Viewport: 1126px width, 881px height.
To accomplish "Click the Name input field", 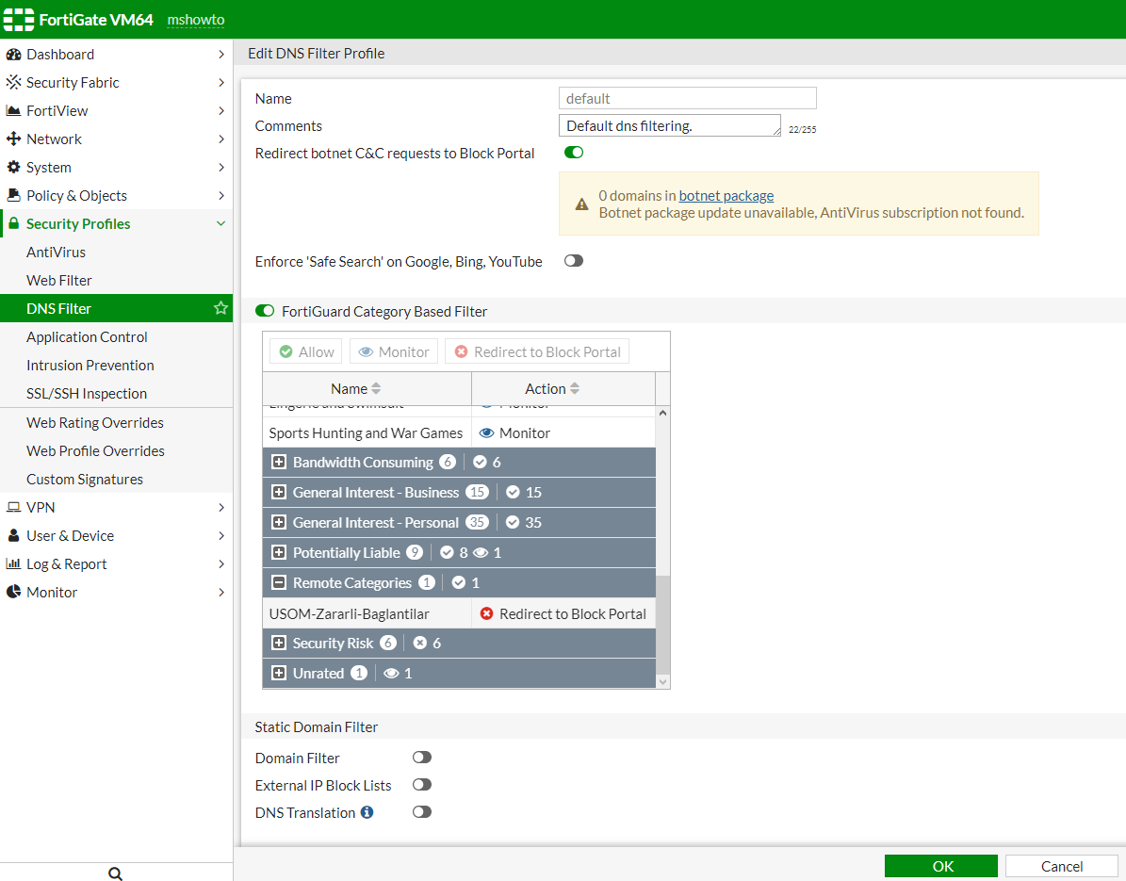I will click(687, 98).
